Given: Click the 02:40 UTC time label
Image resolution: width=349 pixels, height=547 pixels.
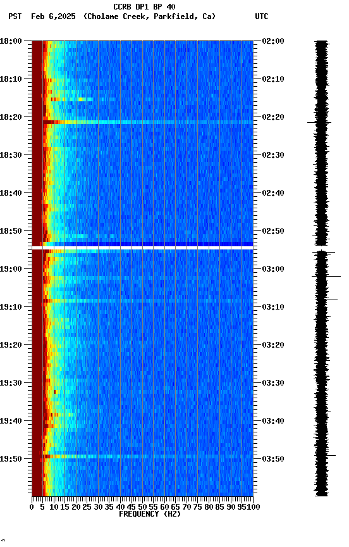Looking at the screenshot, I should (273, 193).
